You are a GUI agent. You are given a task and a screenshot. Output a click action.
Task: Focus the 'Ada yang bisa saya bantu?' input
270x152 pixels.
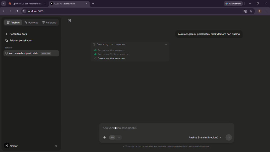[x=167, y=128]
